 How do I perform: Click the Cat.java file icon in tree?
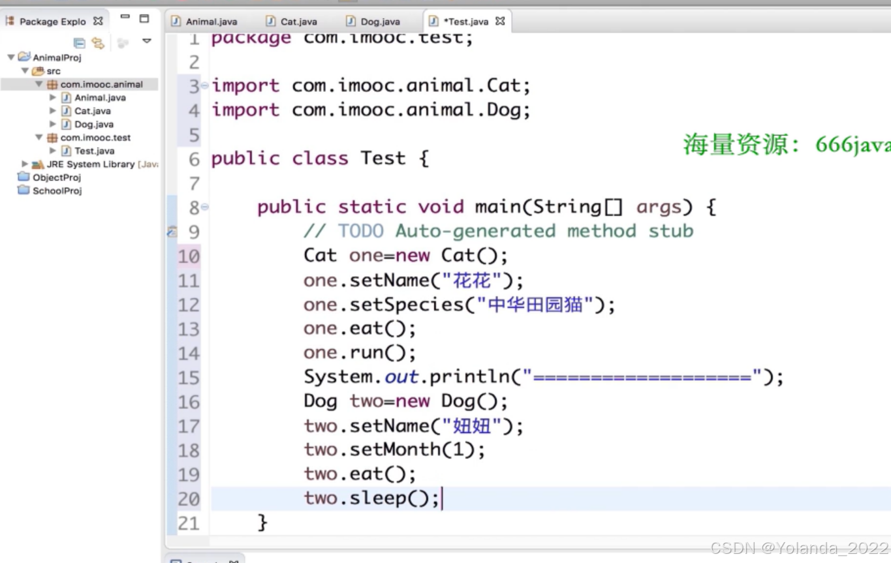[66, 111]
